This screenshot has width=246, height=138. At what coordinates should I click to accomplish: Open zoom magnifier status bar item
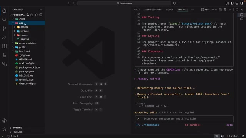tap(217, 136)
